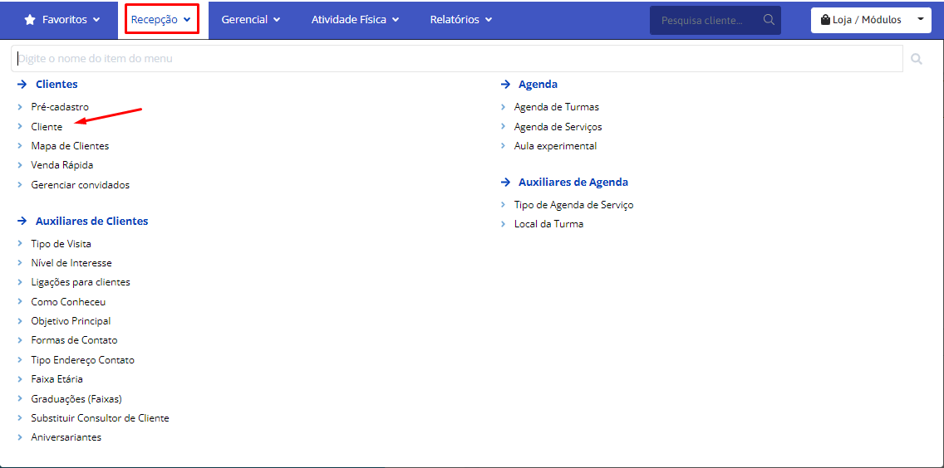Focus the 'Digite o nome do item do menu' field
The height and width of the screenshot is (468, 944).
[457, 59]
